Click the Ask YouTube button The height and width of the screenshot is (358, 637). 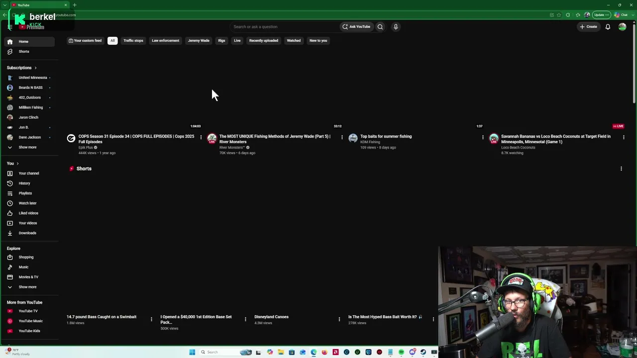click(356, 27)
